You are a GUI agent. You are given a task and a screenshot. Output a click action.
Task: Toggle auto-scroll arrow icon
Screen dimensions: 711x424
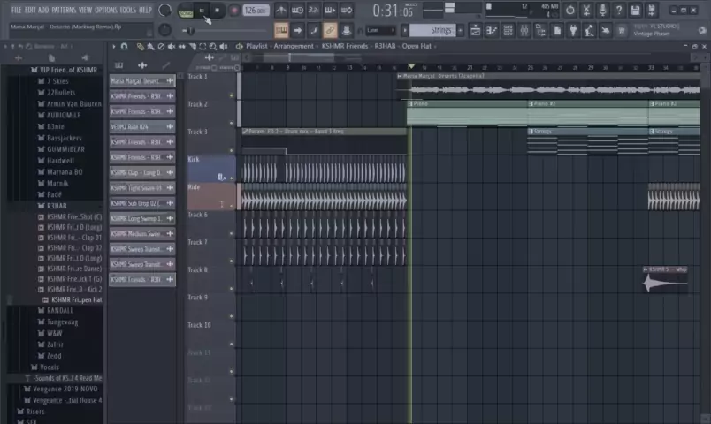tap(297, 30)
